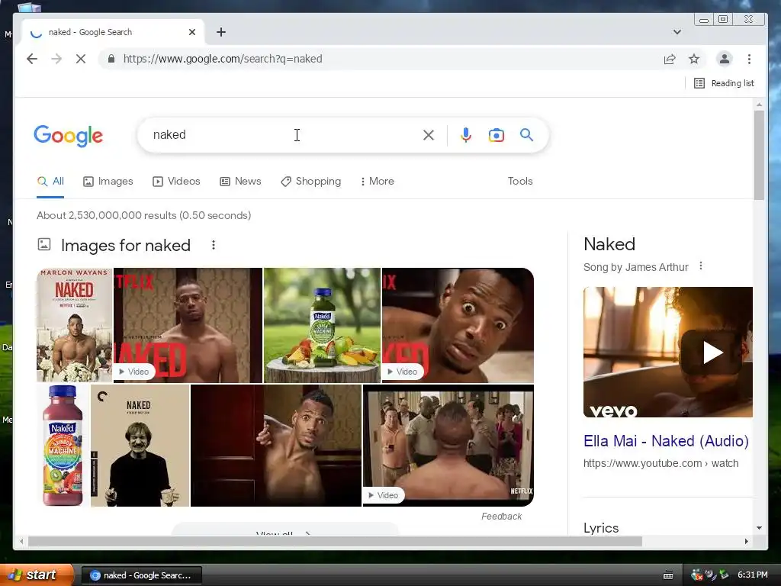Open the share page icon in the address bar
Viewport: 781px width, 586px height.
(670, 59)
